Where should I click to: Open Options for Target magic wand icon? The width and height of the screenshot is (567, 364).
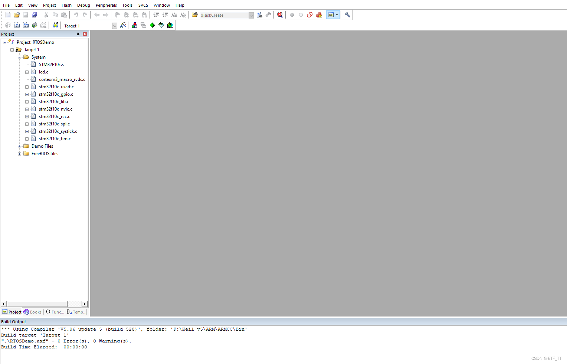pos(123,25)
